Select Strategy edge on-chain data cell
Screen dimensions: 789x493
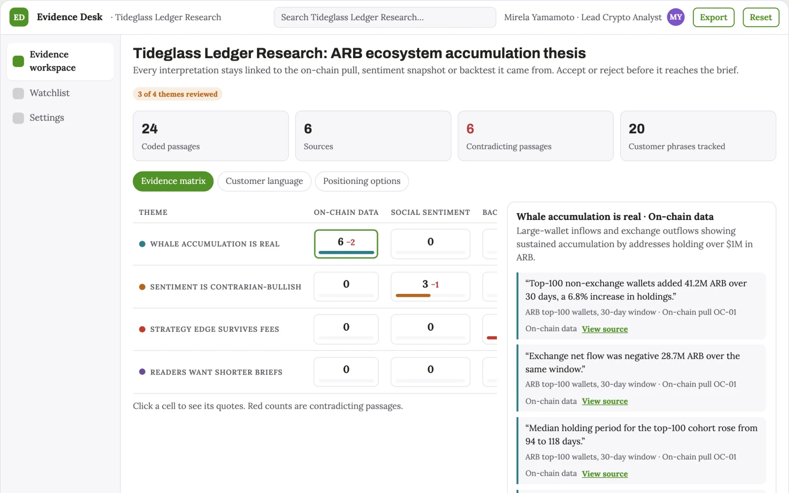pyautogui.click(x=346, y=329)
